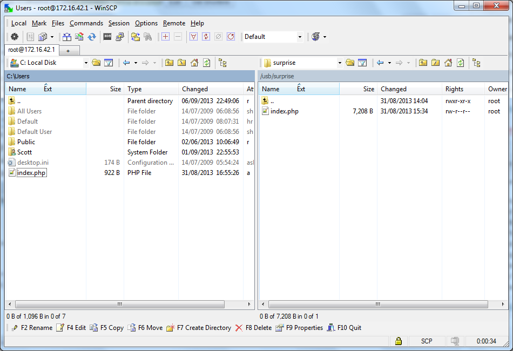Open local directory folder icon beside C: Local Disk
513x351 pixels.
96,63
